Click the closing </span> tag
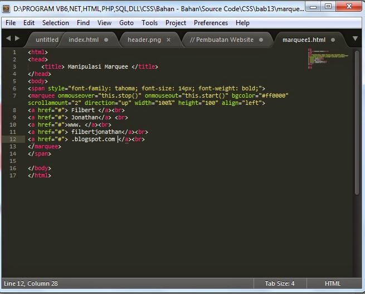The width and height of the screenshot is (365, 294). 40,154
